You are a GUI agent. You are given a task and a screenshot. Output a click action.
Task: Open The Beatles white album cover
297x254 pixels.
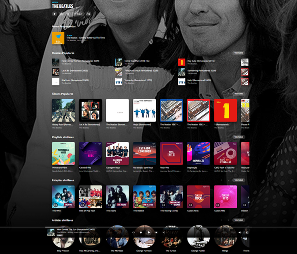[118, 110]
